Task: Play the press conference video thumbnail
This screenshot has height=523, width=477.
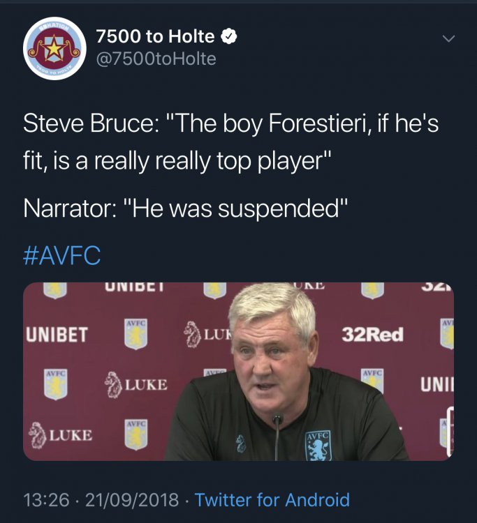Action: 238,371
